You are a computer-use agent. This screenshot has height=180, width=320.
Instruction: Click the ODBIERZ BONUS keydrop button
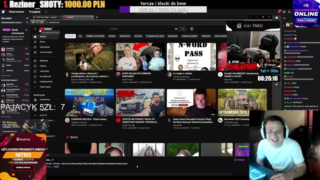(23, 167)
